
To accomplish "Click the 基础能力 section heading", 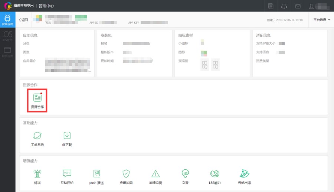I will coord(30,123).
